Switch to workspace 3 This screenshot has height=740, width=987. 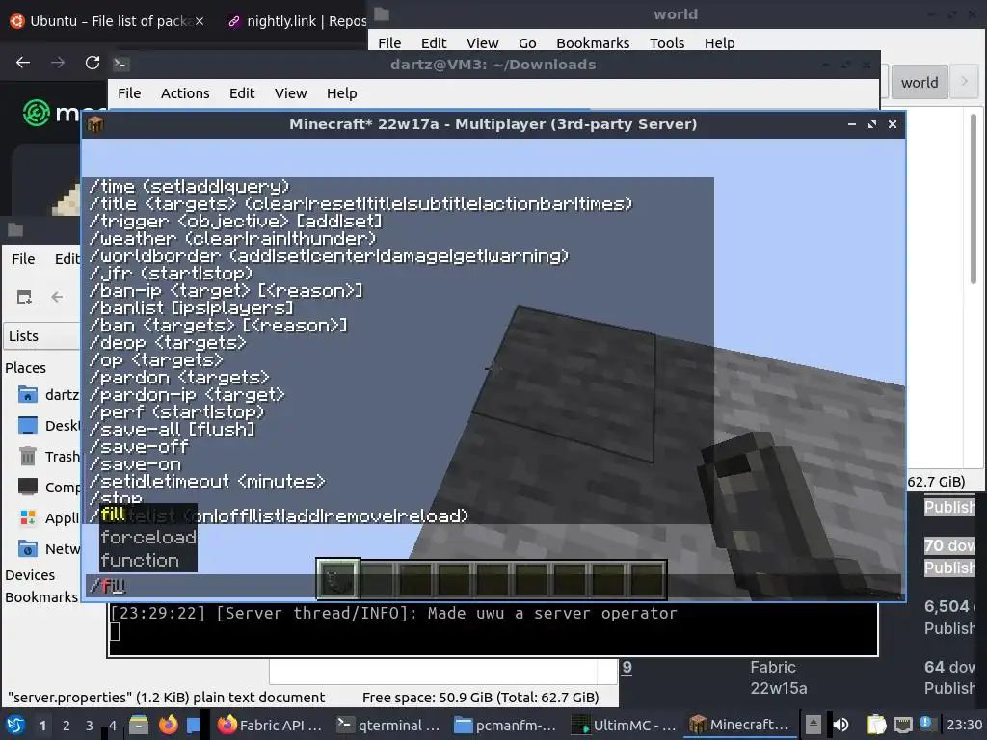tap(90, 726)
